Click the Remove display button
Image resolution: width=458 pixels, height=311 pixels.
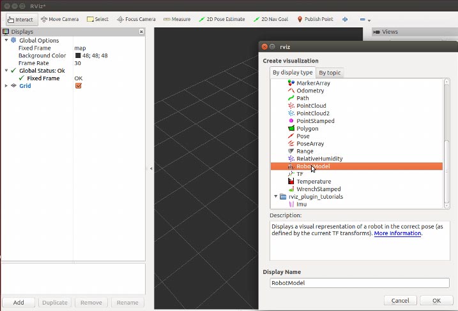[x=91, y=303]
